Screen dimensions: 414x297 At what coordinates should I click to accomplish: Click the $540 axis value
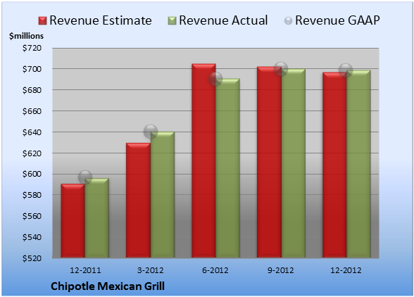click(x=32, y=237)
